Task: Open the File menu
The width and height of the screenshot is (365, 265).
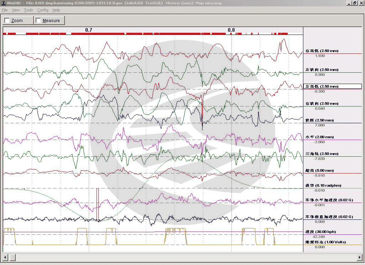Action: coord(5,10)
